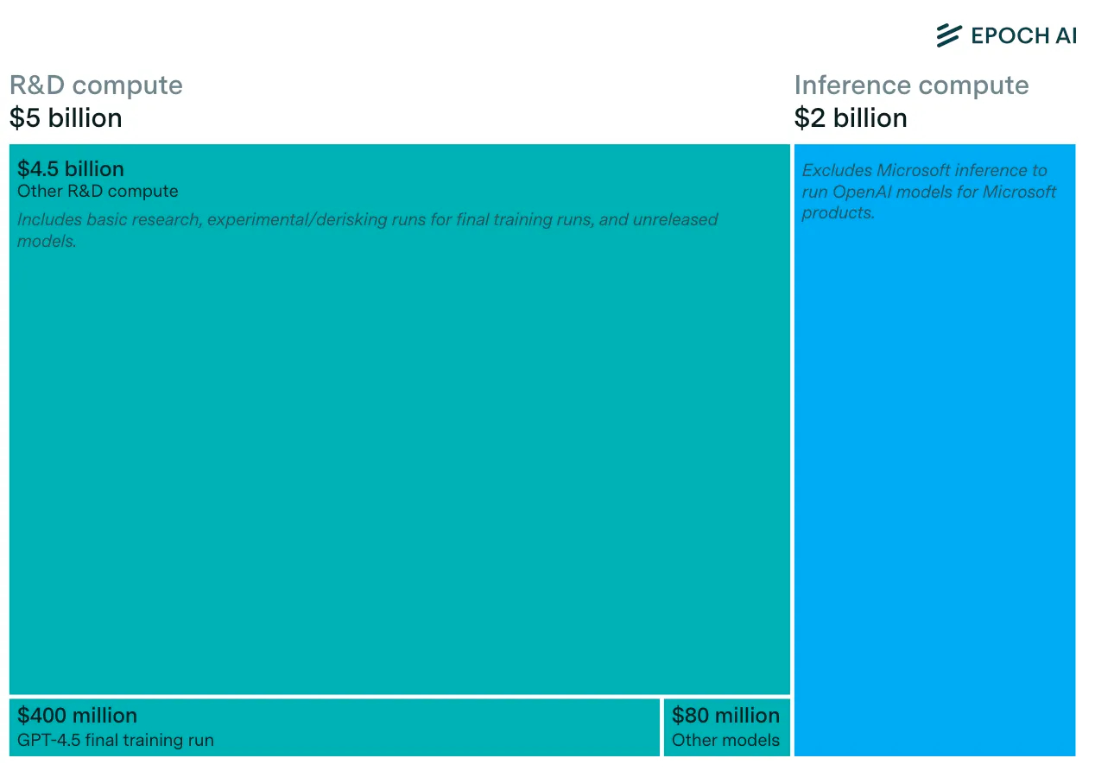Image resolution: width=1095 pixels, height=777 pixels.
Task: Click the EPOCH AI brand name text
Action: point(1023,35)
